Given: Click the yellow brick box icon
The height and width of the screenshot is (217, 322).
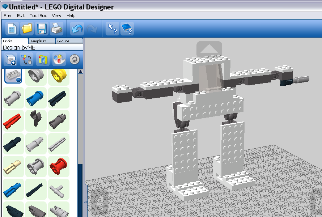Looking at the screenshot, I should point(43,60).
